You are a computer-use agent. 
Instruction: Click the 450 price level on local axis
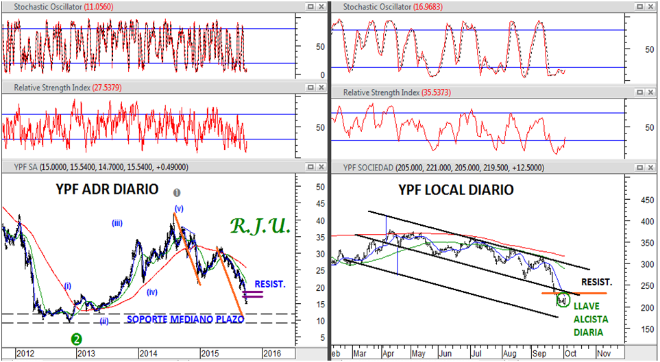646,200
